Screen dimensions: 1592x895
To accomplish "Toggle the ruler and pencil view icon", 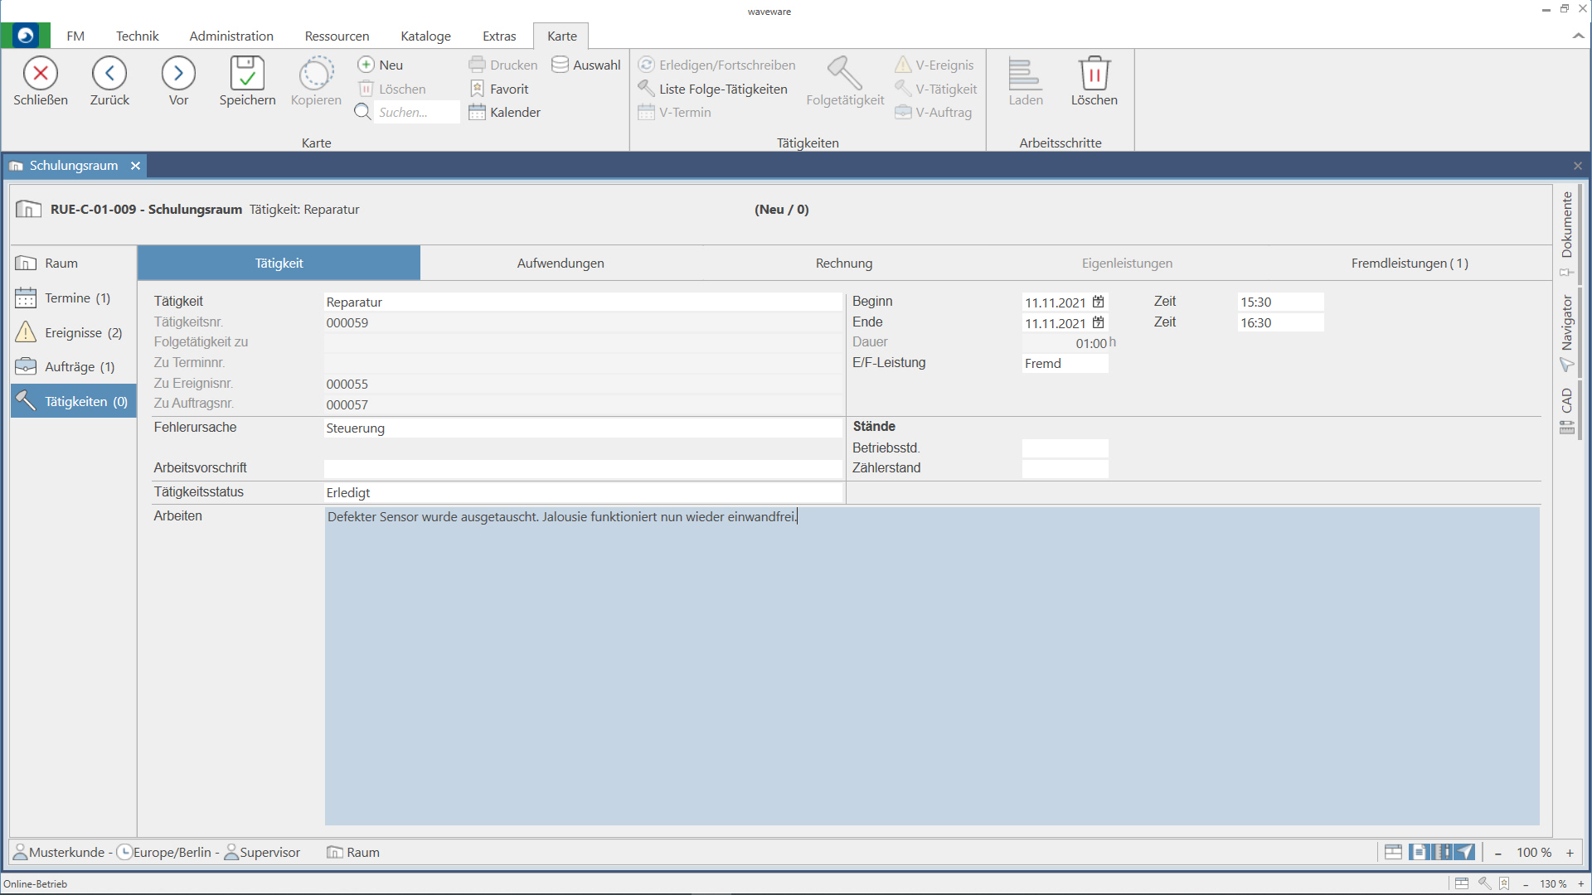I will click(x=1443, y=852).
